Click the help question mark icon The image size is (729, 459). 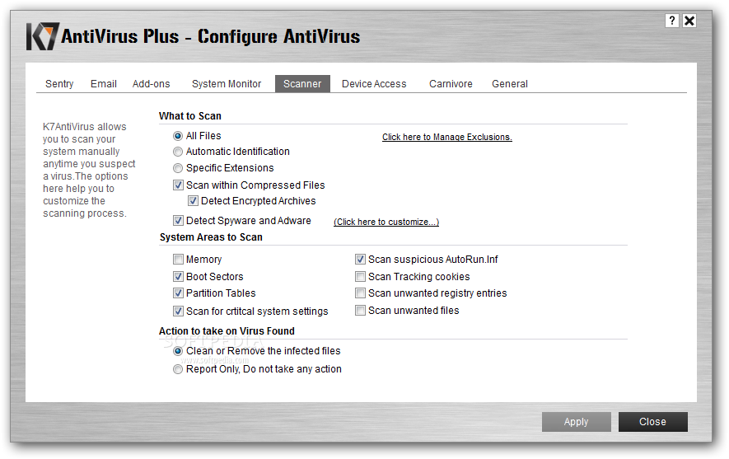tap(672, 21)
